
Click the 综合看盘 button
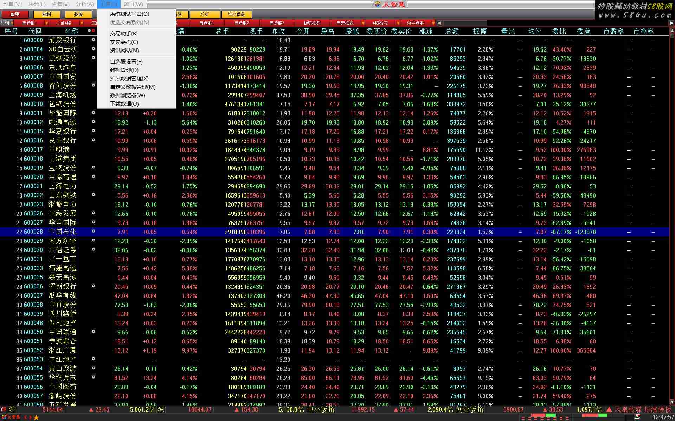(236, 14)
